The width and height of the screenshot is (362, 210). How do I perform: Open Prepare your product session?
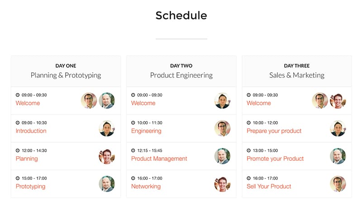point(274,131)
